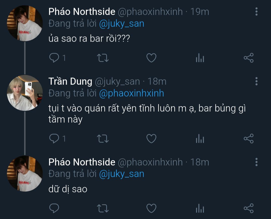Like the 'dữ dị sao' tweet
This screenshot has width=271, height=219.
coord(151,208)
